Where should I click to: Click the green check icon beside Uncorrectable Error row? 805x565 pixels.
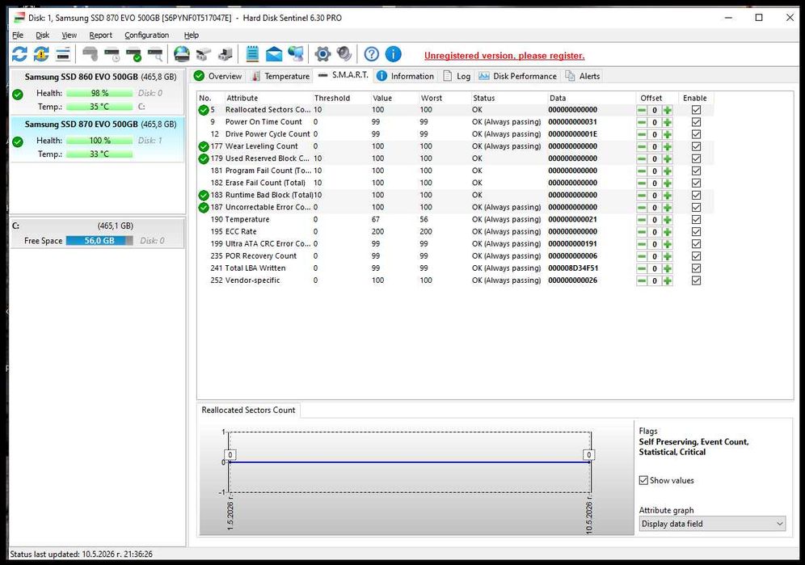204,208
